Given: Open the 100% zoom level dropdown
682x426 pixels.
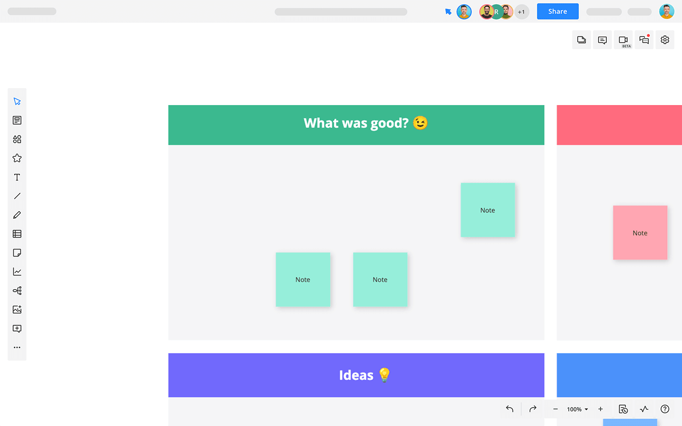Looking at the screenshot, I should tap(577, 409).
